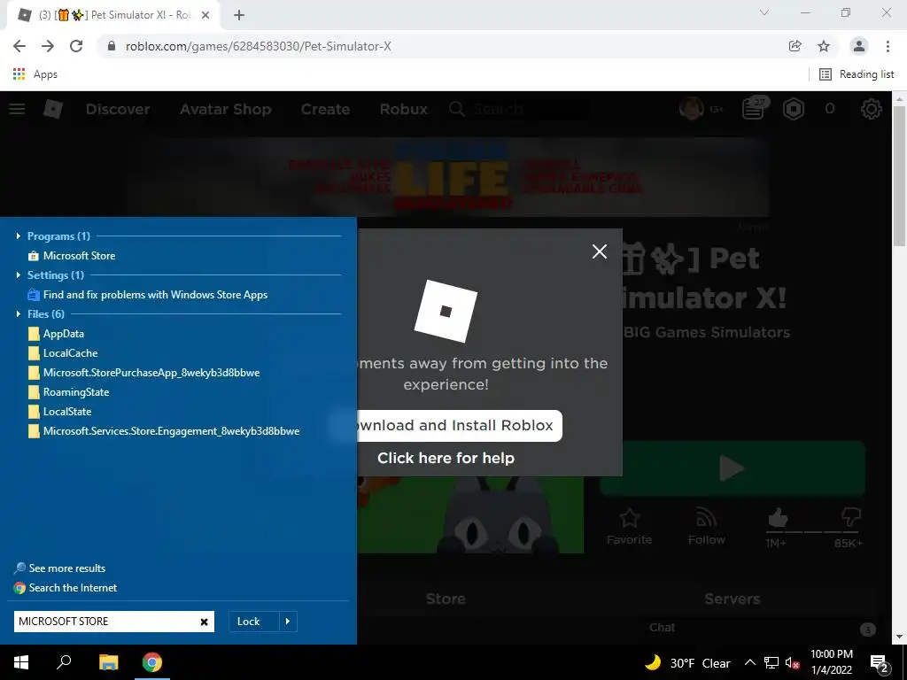907x680 pixels.
Task: Open the clock showing 10:00 PM
Action: pos(831,662)
